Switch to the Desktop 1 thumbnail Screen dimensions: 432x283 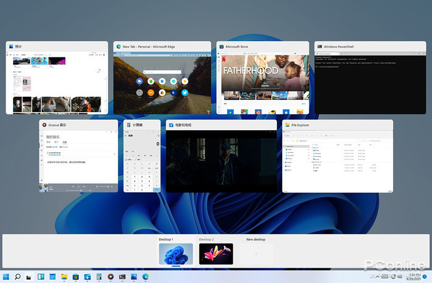(175, 254)
